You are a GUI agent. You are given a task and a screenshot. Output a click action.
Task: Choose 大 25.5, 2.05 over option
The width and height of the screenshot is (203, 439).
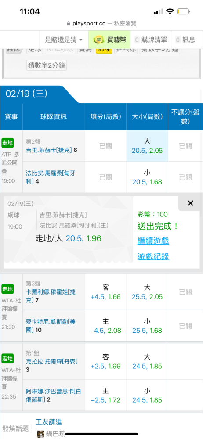click(147, 292)
